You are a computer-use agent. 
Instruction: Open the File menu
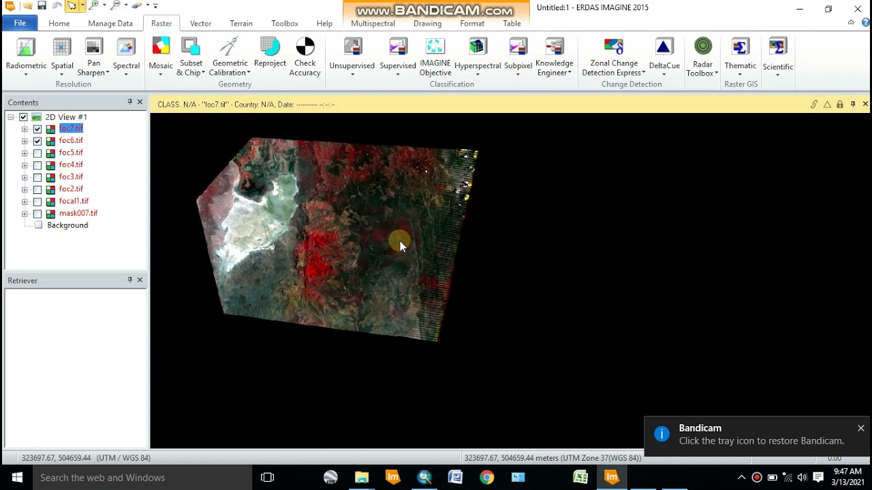(x=20, y=23)
